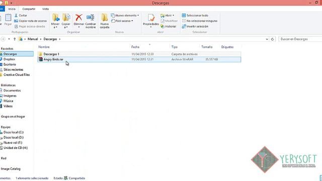Open Creative Cloud Files in sidebar
This screenshot has height=181, width=322.
[17, 75]
